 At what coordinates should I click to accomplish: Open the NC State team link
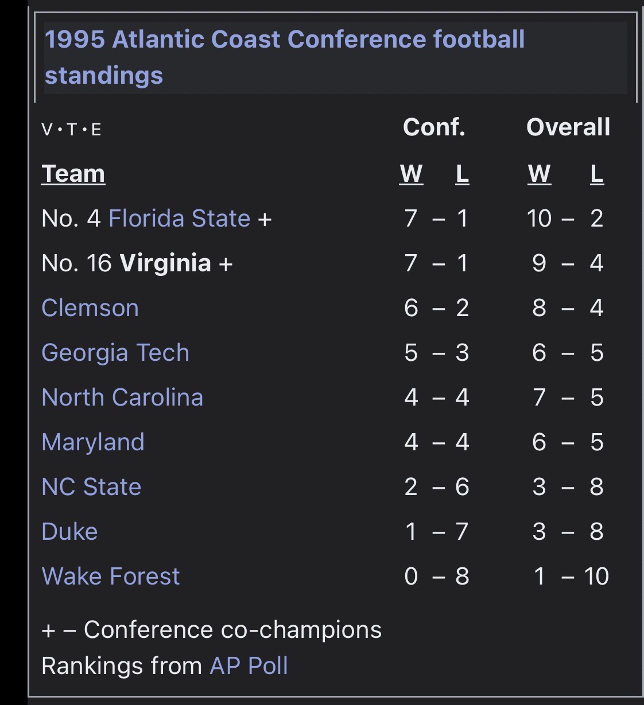pos(91,487)
